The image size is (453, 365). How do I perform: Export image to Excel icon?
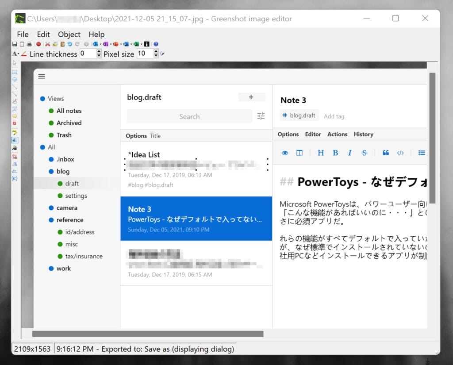coord(136,44)
